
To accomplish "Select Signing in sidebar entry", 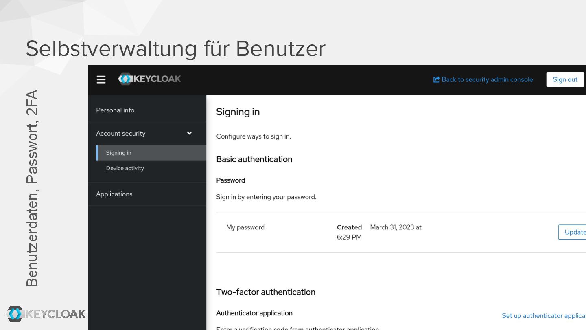I will click(118, 153).
